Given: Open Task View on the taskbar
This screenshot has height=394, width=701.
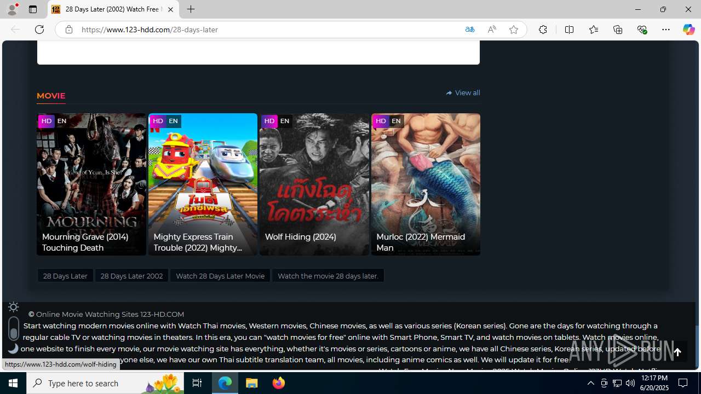Looking at the screenshot, I should click(197, 383).
